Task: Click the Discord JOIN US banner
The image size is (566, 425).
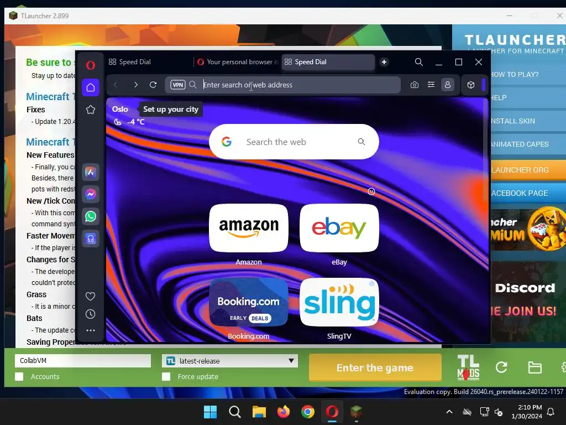Action: point(528,301)
